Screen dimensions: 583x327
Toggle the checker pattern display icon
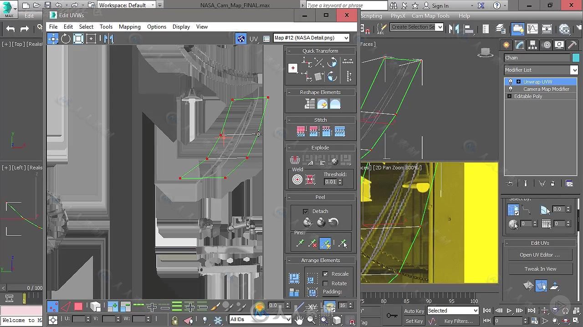241,39
